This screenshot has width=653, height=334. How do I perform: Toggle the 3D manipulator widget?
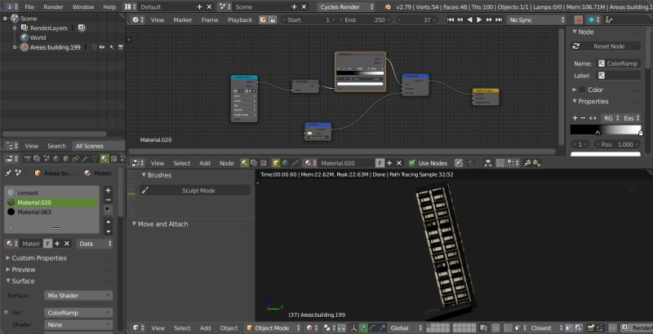pyautogui.click(x=353, y=328)
